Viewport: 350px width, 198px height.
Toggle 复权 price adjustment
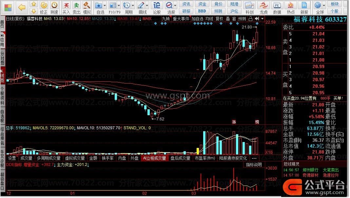[220, 19]
